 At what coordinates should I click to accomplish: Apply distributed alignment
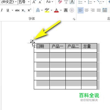pos(105,10)
